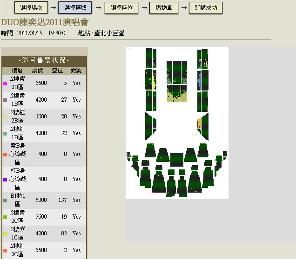Click the 票價 column header
Screen dimensions: 296x259
[37, 71]
